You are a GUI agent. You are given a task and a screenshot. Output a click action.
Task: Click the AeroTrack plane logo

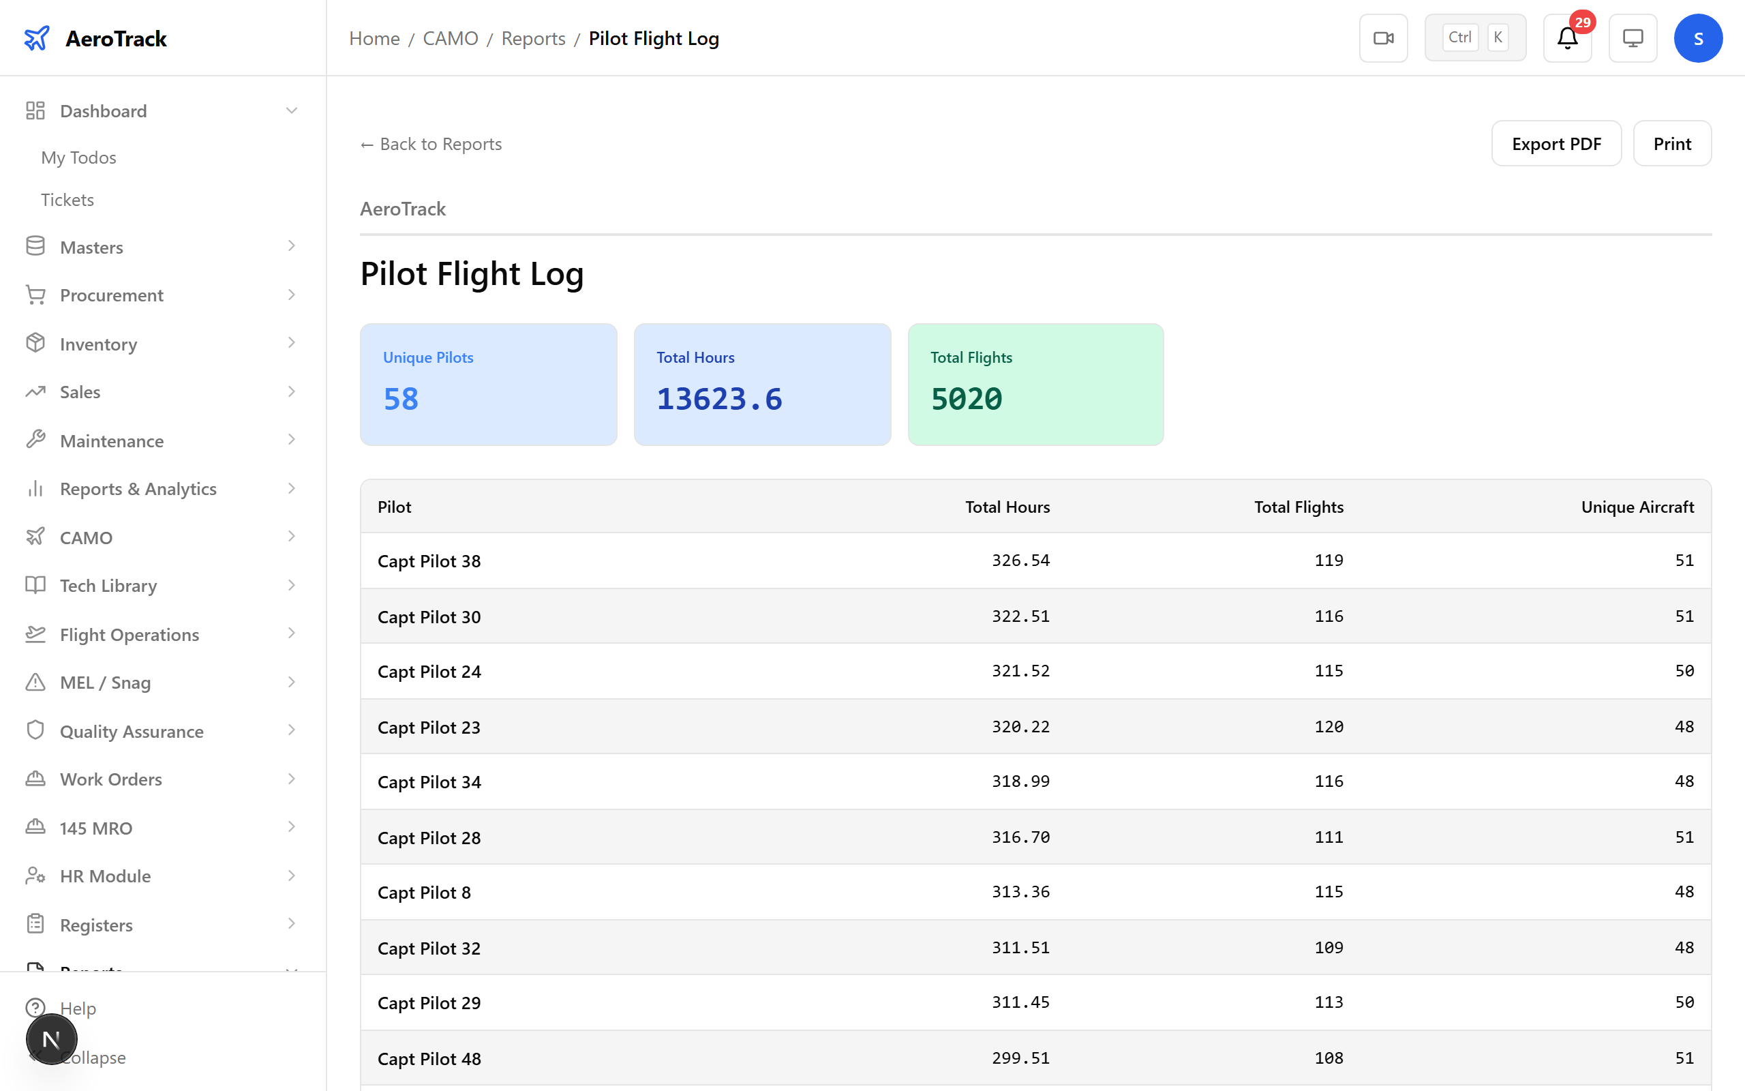37,38
